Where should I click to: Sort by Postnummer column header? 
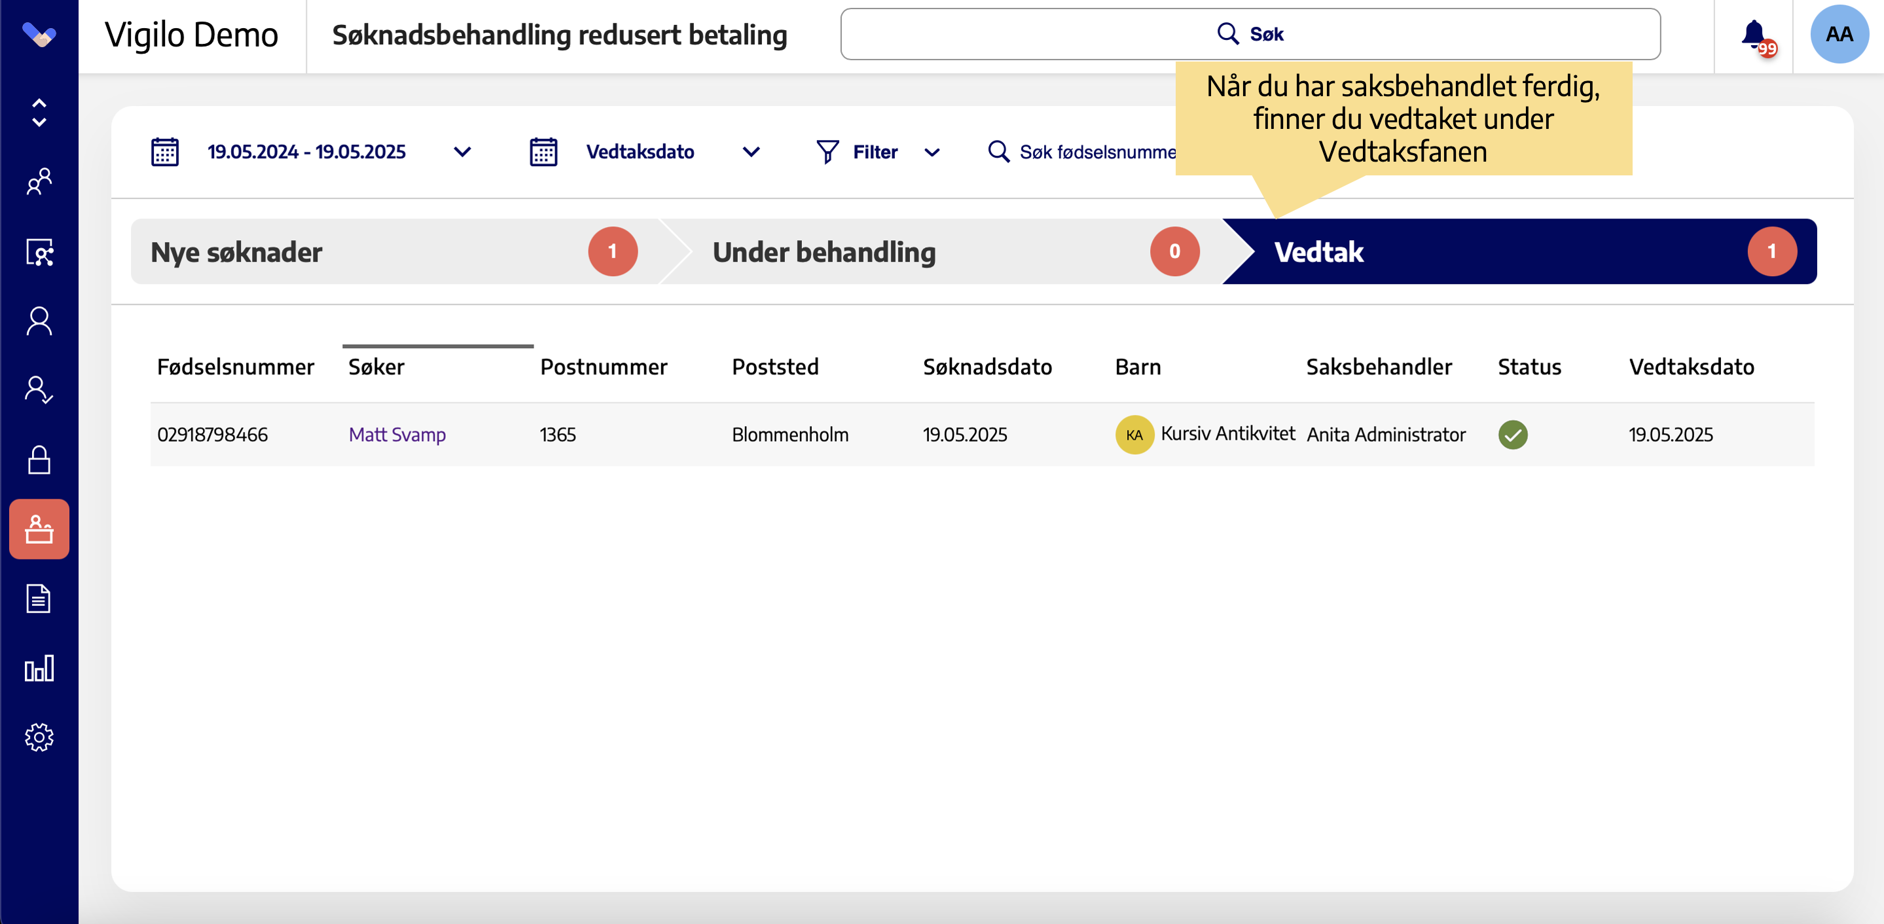tap(604, 367)
